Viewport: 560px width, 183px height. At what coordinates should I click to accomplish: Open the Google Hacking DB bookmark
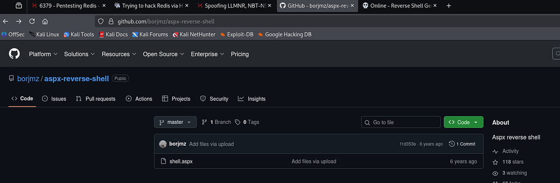285,34
